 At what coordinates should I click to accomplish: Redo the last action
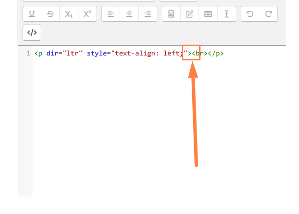tap(268, 14)
